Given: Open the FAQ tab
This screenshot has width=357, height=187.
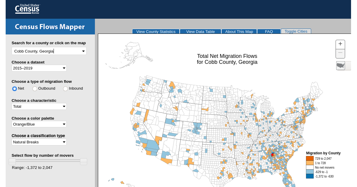Looking at the screenshot, I should click(x=269, y=31).
